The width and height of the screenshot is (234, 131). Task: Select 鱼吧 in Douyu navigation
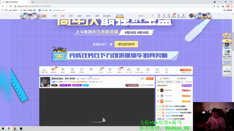[97, 16]
